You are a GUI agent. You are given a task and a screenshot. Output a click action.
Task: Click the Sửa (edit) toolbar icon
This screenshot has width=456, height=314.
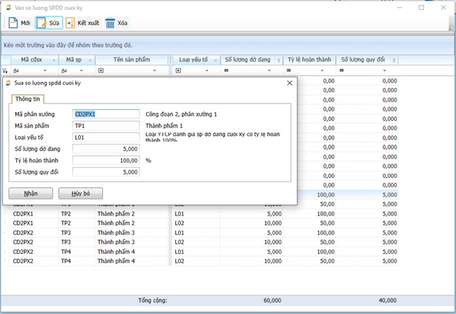pos(42,23)
